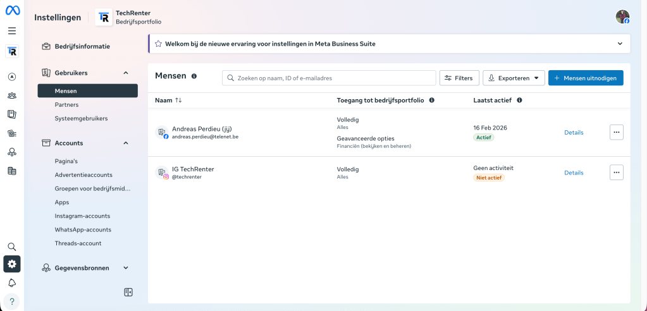Screen dimensions: 647x311
Task: Click the settings gear icon
Action: click(12, 264)
